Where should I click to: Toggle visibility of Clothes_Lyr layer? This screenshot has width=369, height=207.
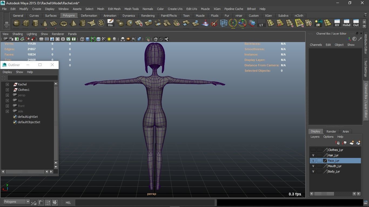tap(313, 150)
